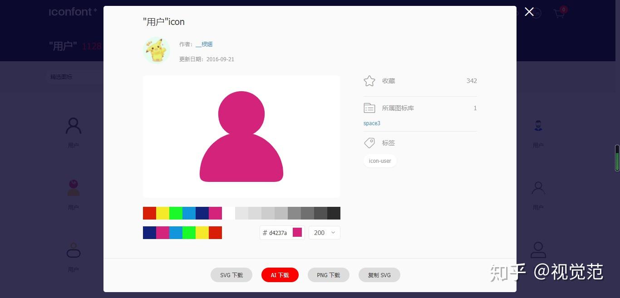
Task: Expand the 200 size dropdown
Action: click(325, 233)
